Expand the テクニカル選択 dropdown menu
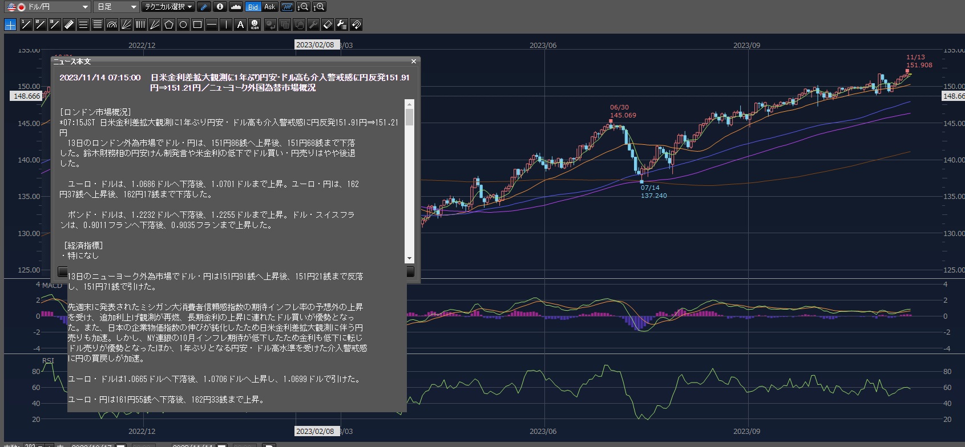Image resolution: width=965 pixels, height=447 pixels. coord(168,7)
